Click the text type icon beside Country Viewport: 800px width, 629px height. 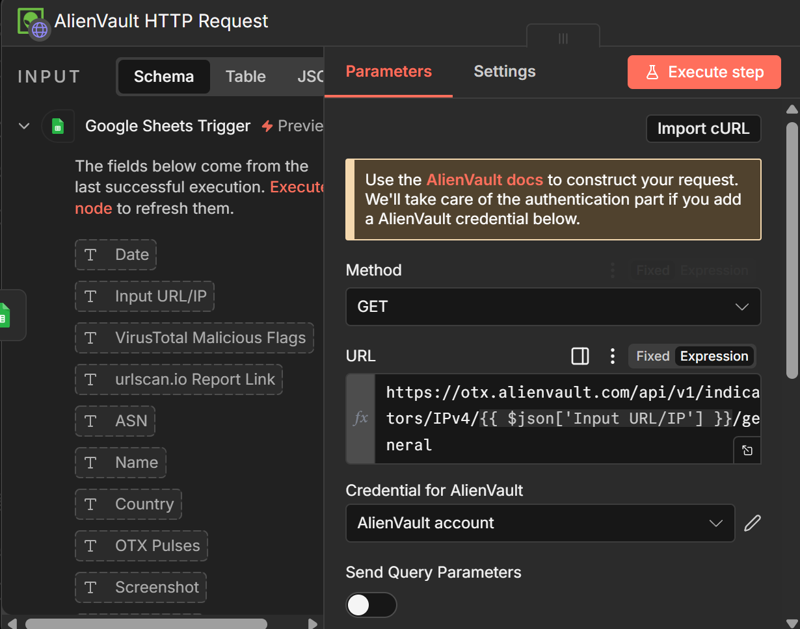coord(90,504)
